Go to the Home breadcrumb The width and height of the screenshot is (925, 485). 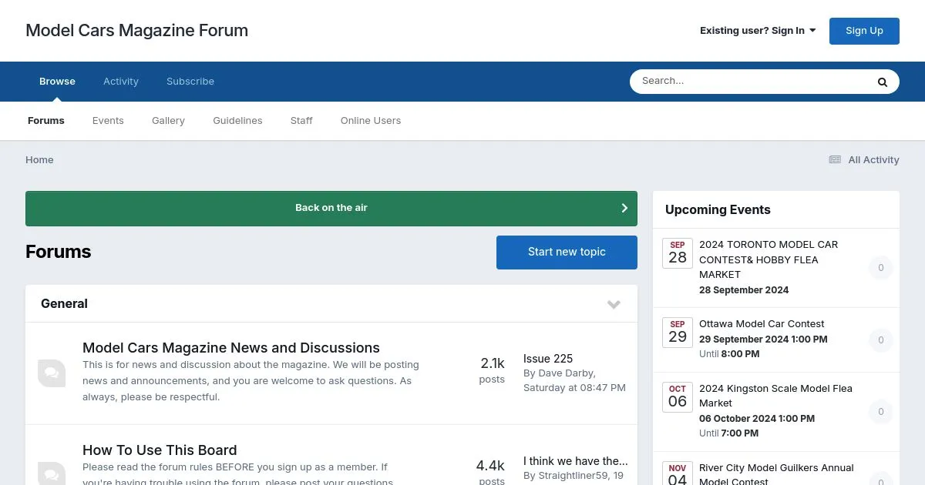point(39,160)
